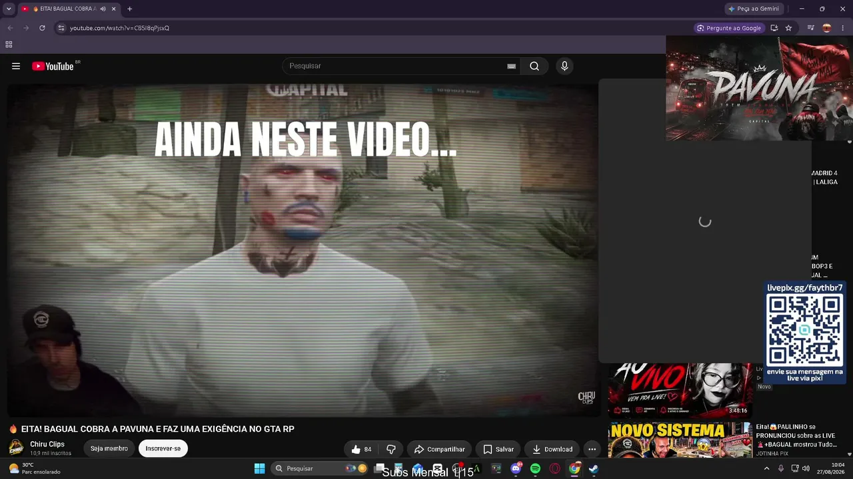Open Steam from the taskbar
Viewport: 853px width, 479px height.
[593, 468]
